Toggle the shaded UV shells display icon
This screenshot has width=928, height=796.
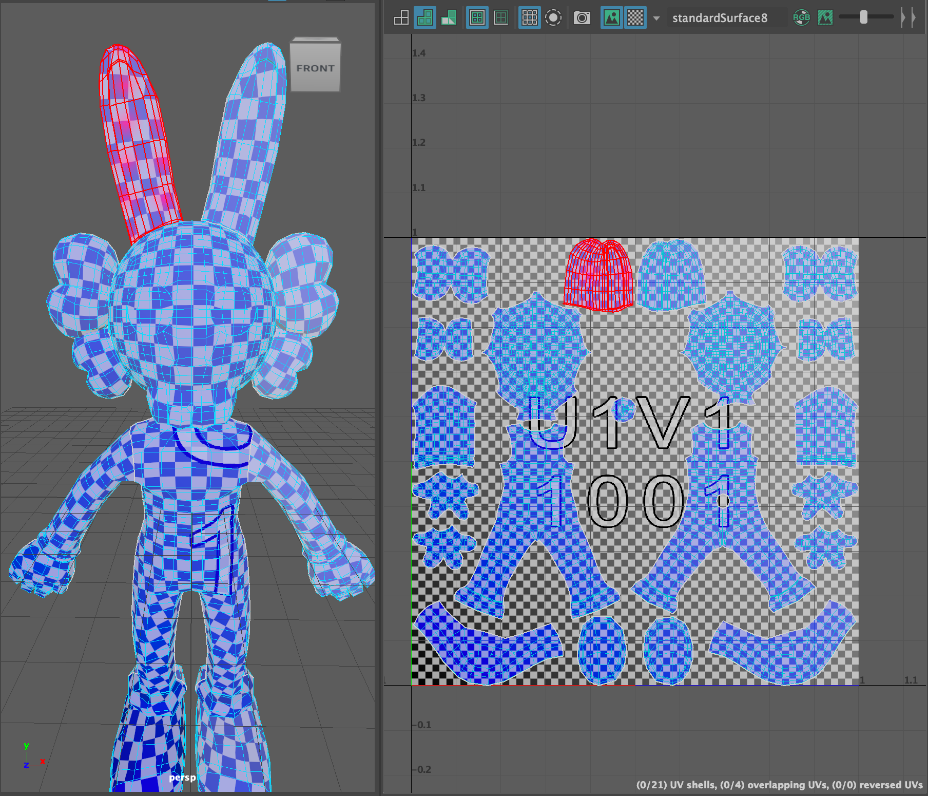pyautogui.click(x=425, y=18)
